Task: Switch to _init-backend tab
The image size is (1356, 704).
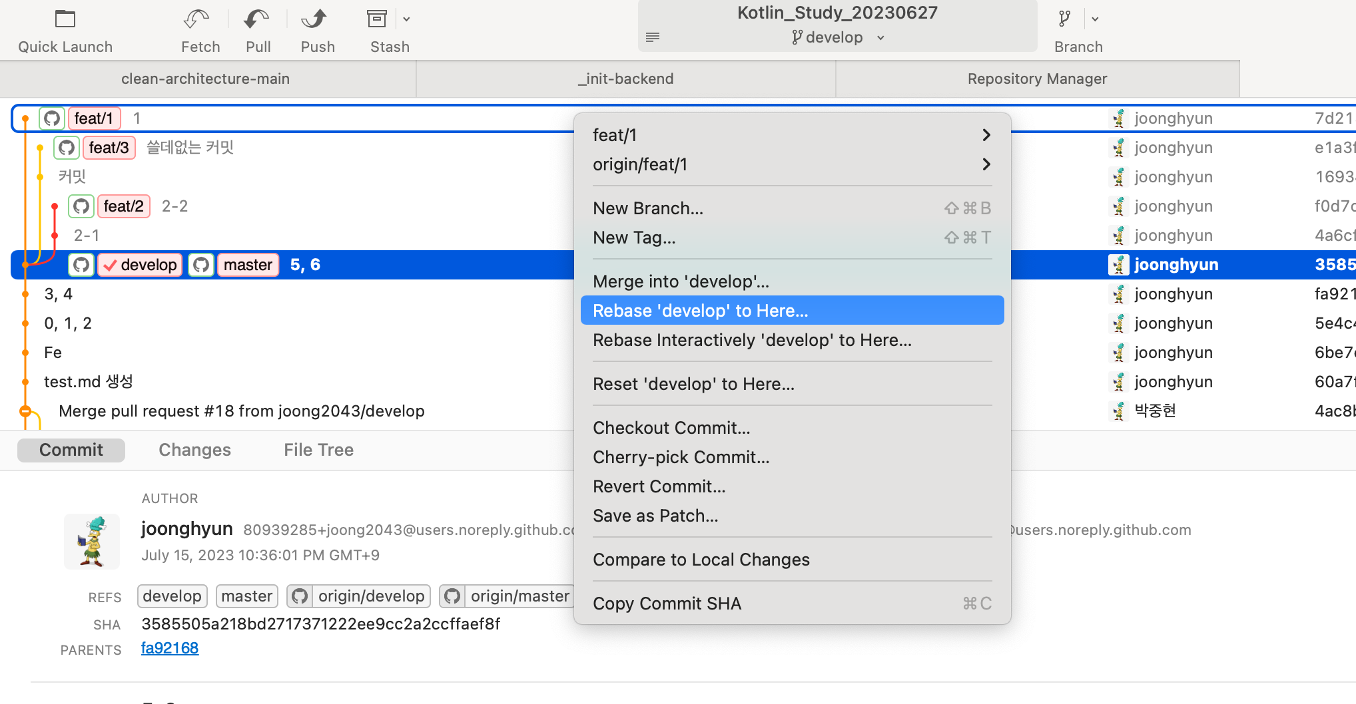Action: pyautogui.click(x=626, y=79)
